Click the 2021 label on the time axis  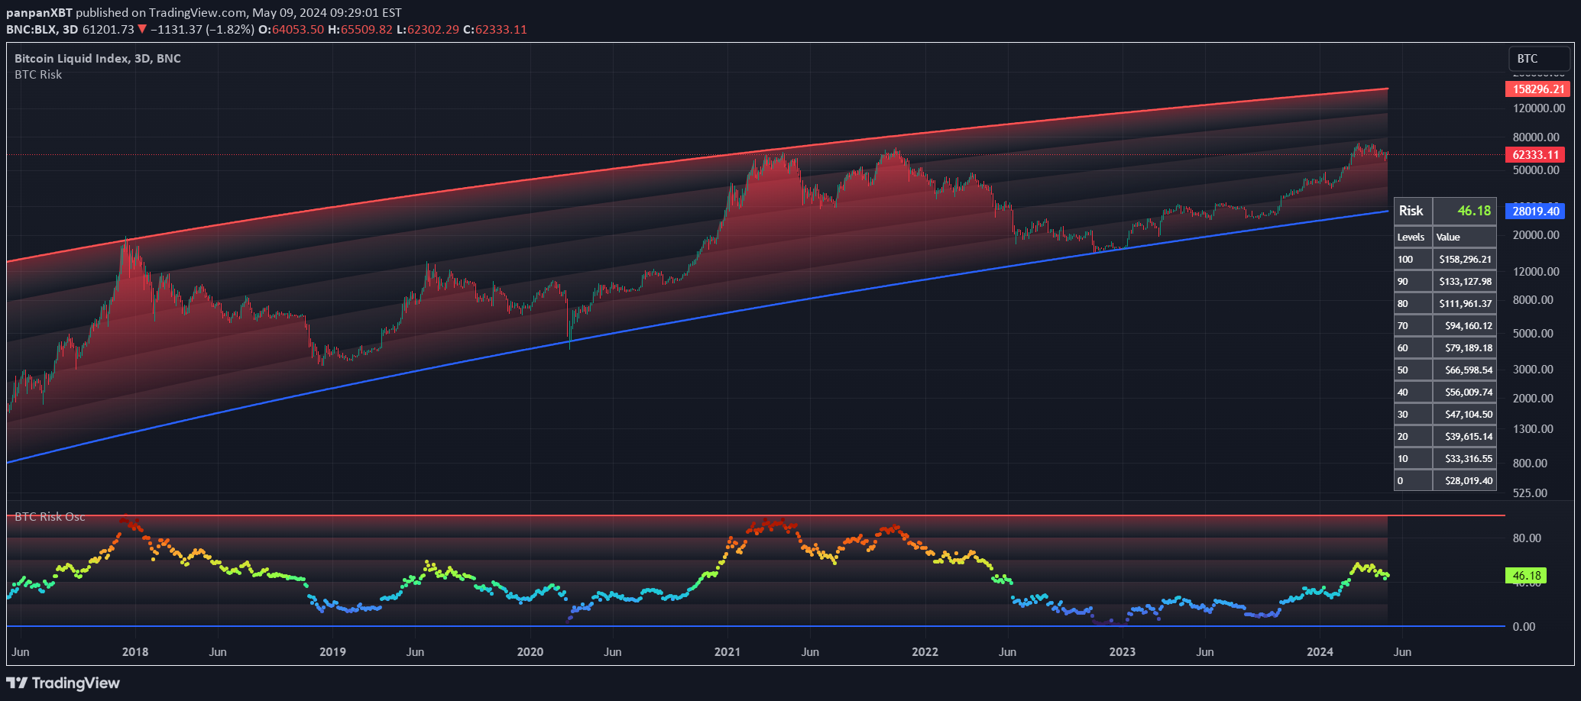point(727,651)
